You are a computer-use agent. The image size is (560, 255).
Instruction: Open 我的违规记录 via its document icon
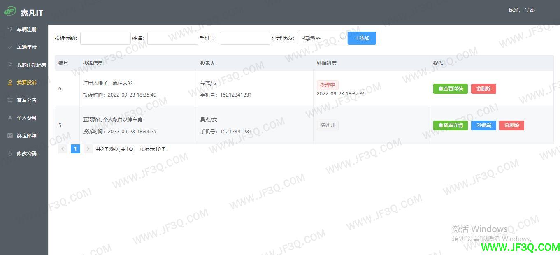(9, 65)
